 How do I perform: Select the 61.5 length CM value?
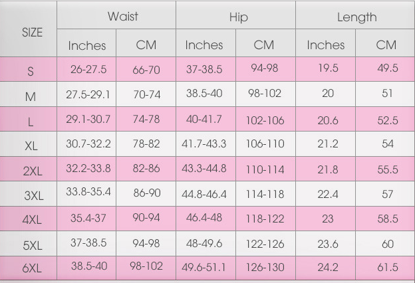pos(387,268)
